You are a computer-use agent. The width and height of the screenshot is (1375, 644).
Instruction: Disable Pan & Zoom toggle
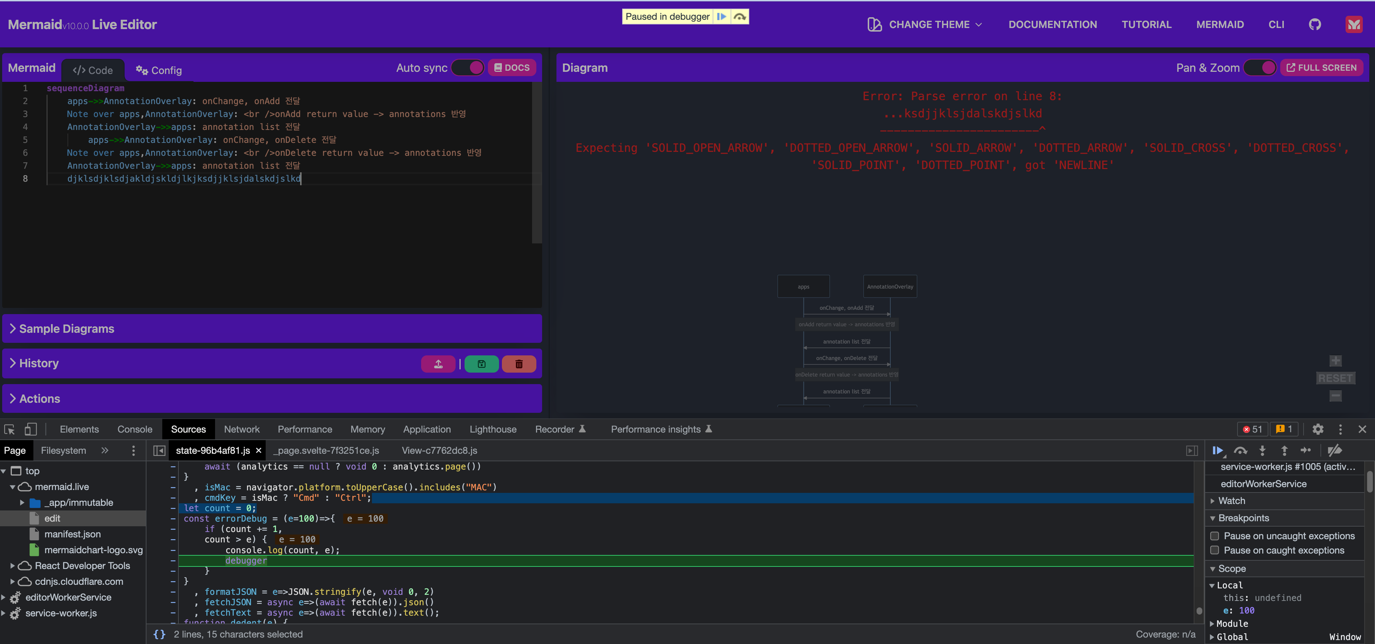point(1260,68)
